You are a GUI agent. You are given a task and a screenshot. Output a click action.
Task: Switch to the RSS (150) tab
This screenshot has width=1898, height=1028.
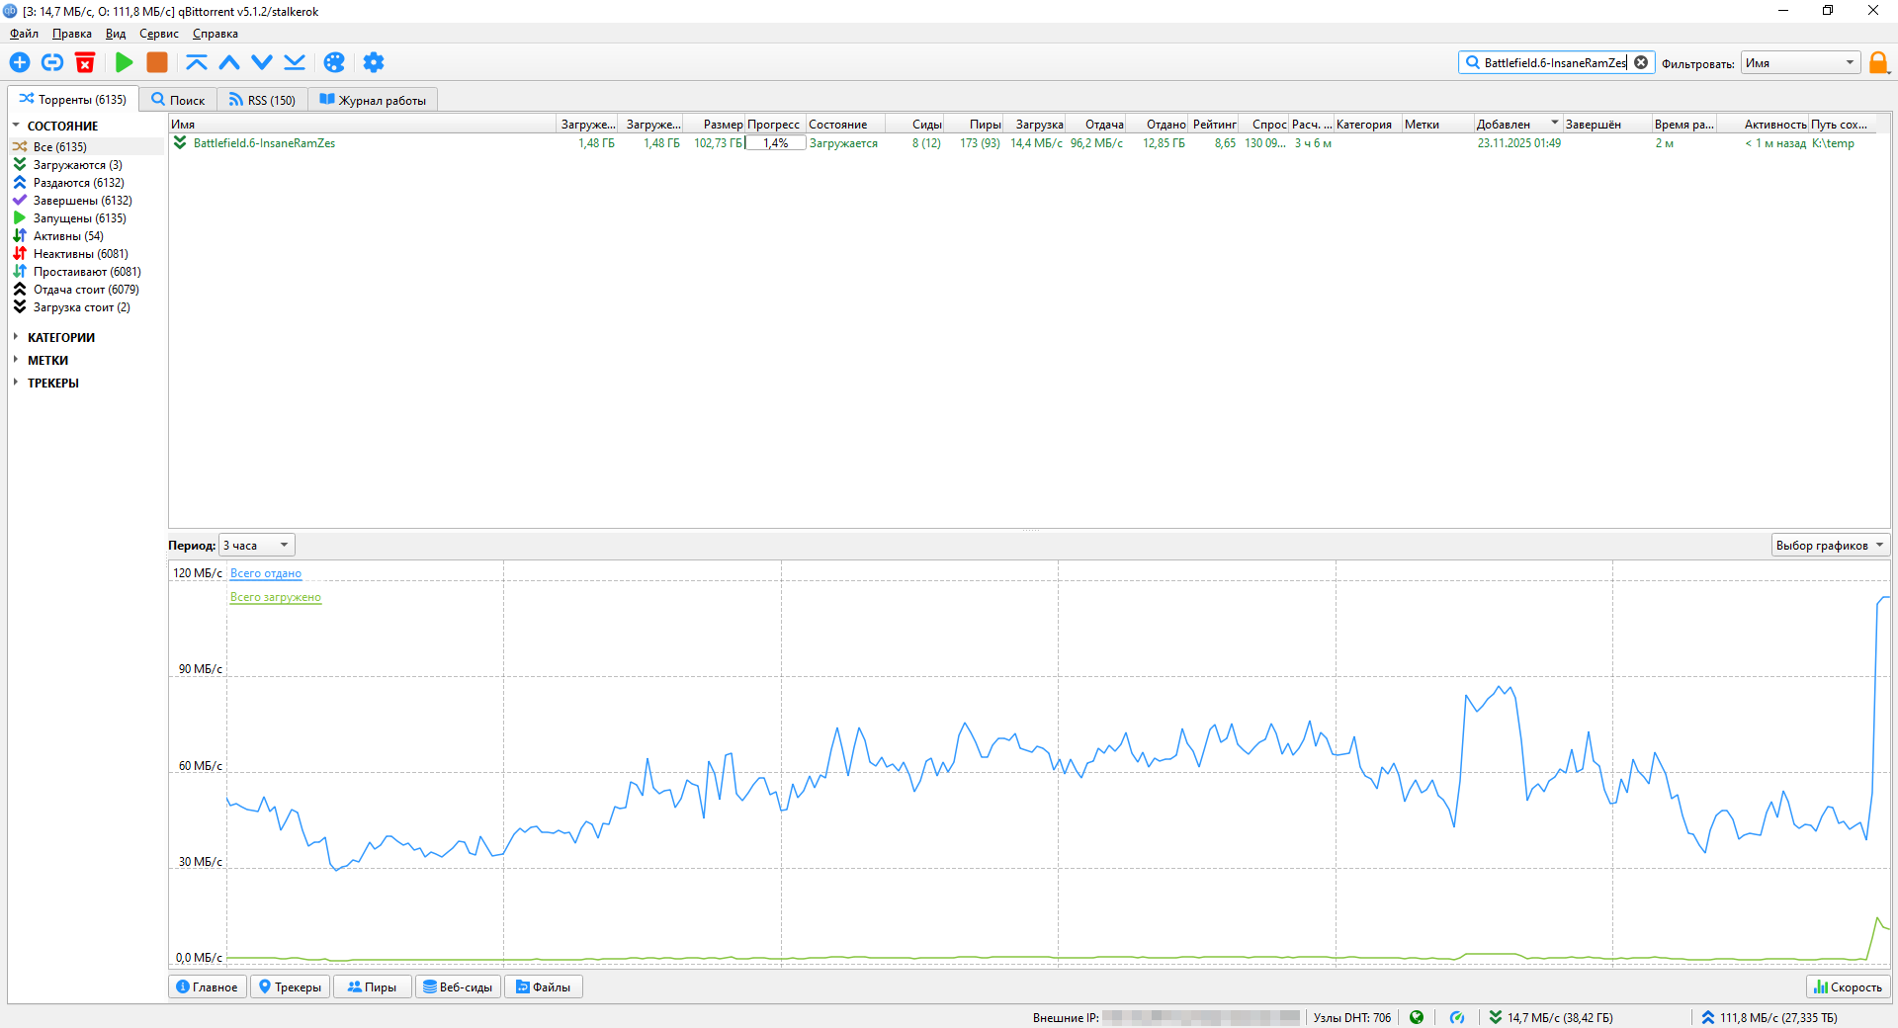[262, 100]
